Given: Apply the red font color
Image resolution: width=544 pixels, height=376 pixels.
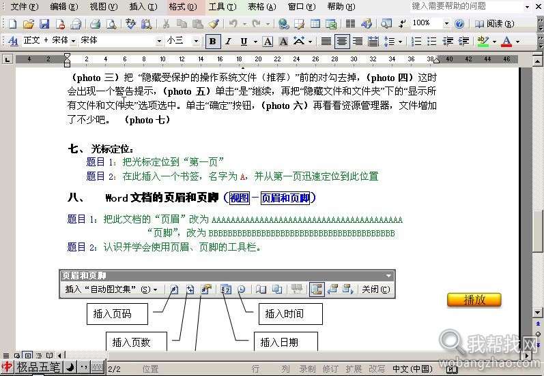Looking at the screenshot, I should coord(506,42).
